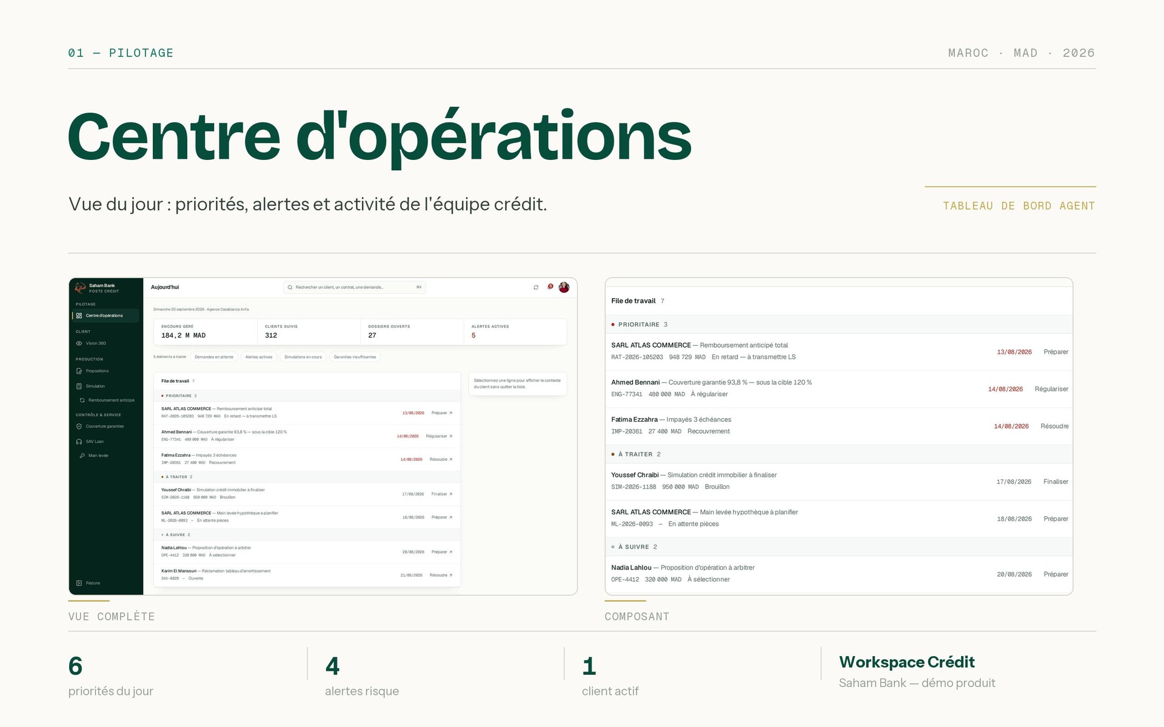Viewport: 1164px width, 727px height.
Task: Toggle the 'Demandes en attente' filter chip
Action: tap(214, 357)
